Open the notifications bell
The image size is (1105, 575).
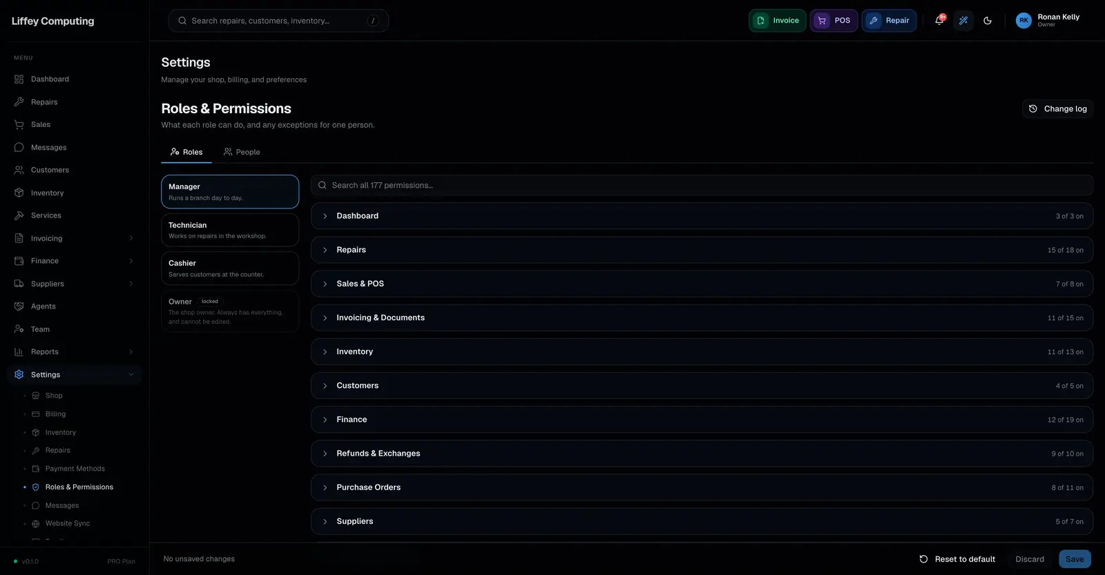[939, 21]
